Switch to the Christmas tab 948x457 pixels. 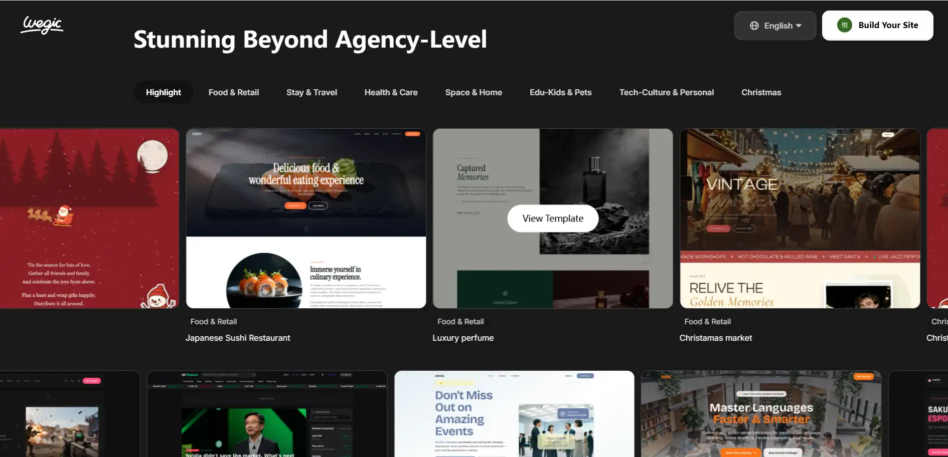click(x=761, y=92)
